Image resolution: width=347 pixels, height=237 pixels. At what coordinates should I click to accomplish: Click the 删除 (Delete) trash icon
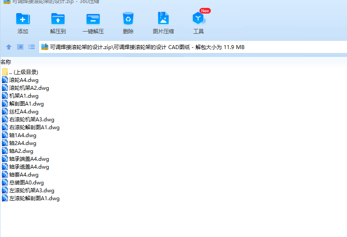point(128,18)
